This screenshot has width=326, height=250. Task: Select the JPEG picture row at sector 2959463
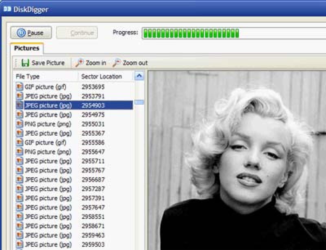click(x=74, y=235)
